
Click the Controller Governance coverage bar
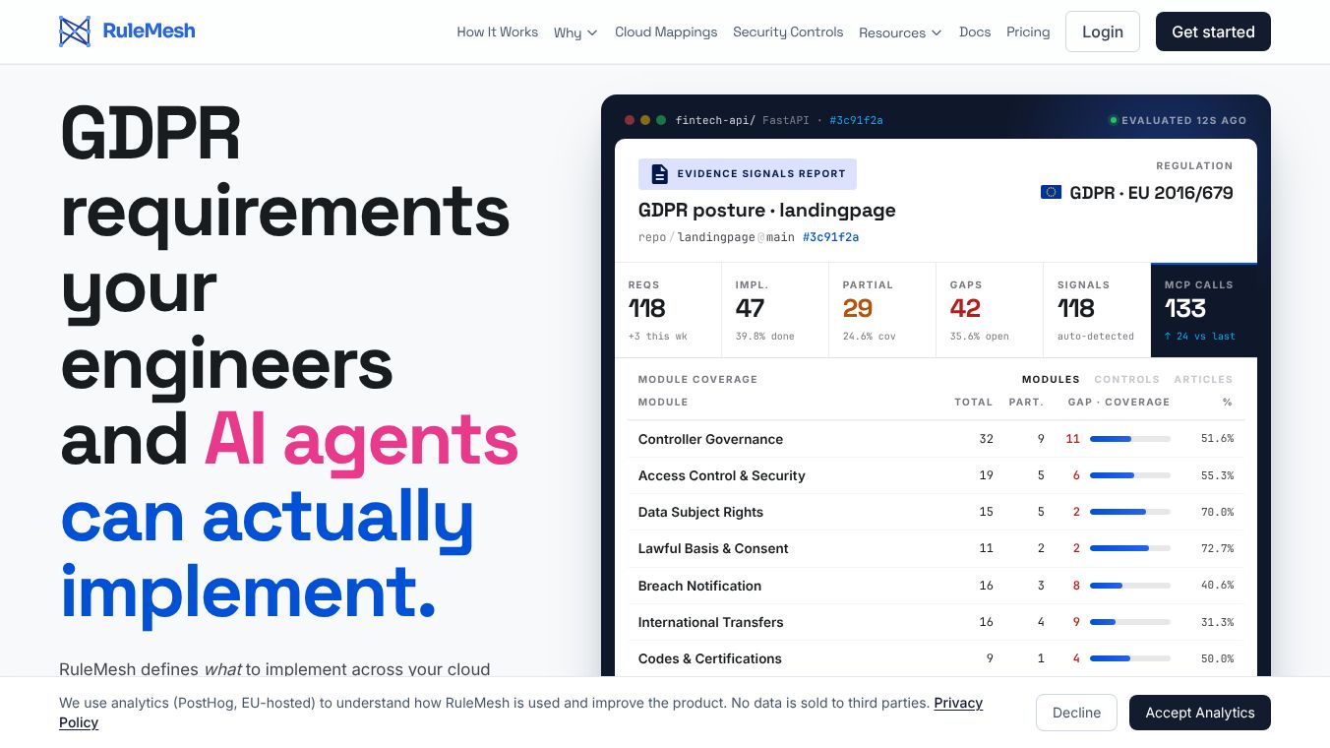[x=1130, y=439]
